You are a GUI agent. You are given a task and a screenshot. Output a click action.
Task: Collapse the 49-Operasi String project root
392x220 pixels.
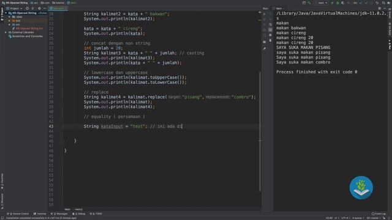pyautogui.click(x=6, y=13)
